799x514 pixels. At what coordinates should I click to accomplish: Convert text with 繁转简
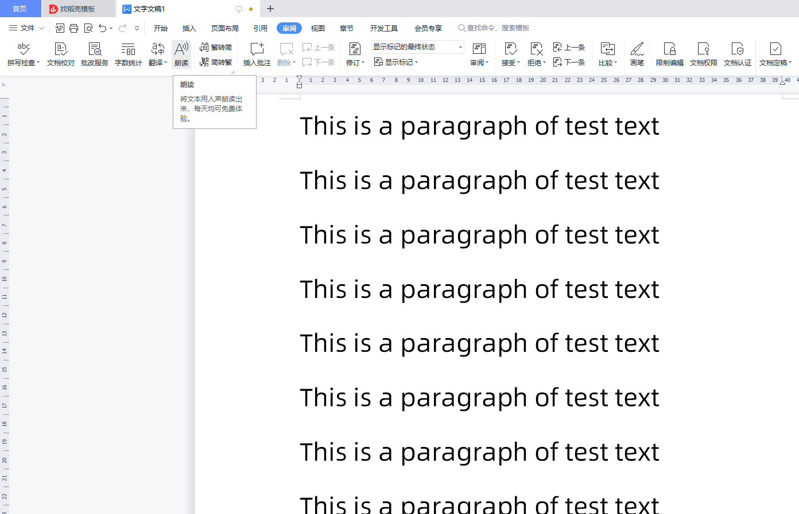216,48
